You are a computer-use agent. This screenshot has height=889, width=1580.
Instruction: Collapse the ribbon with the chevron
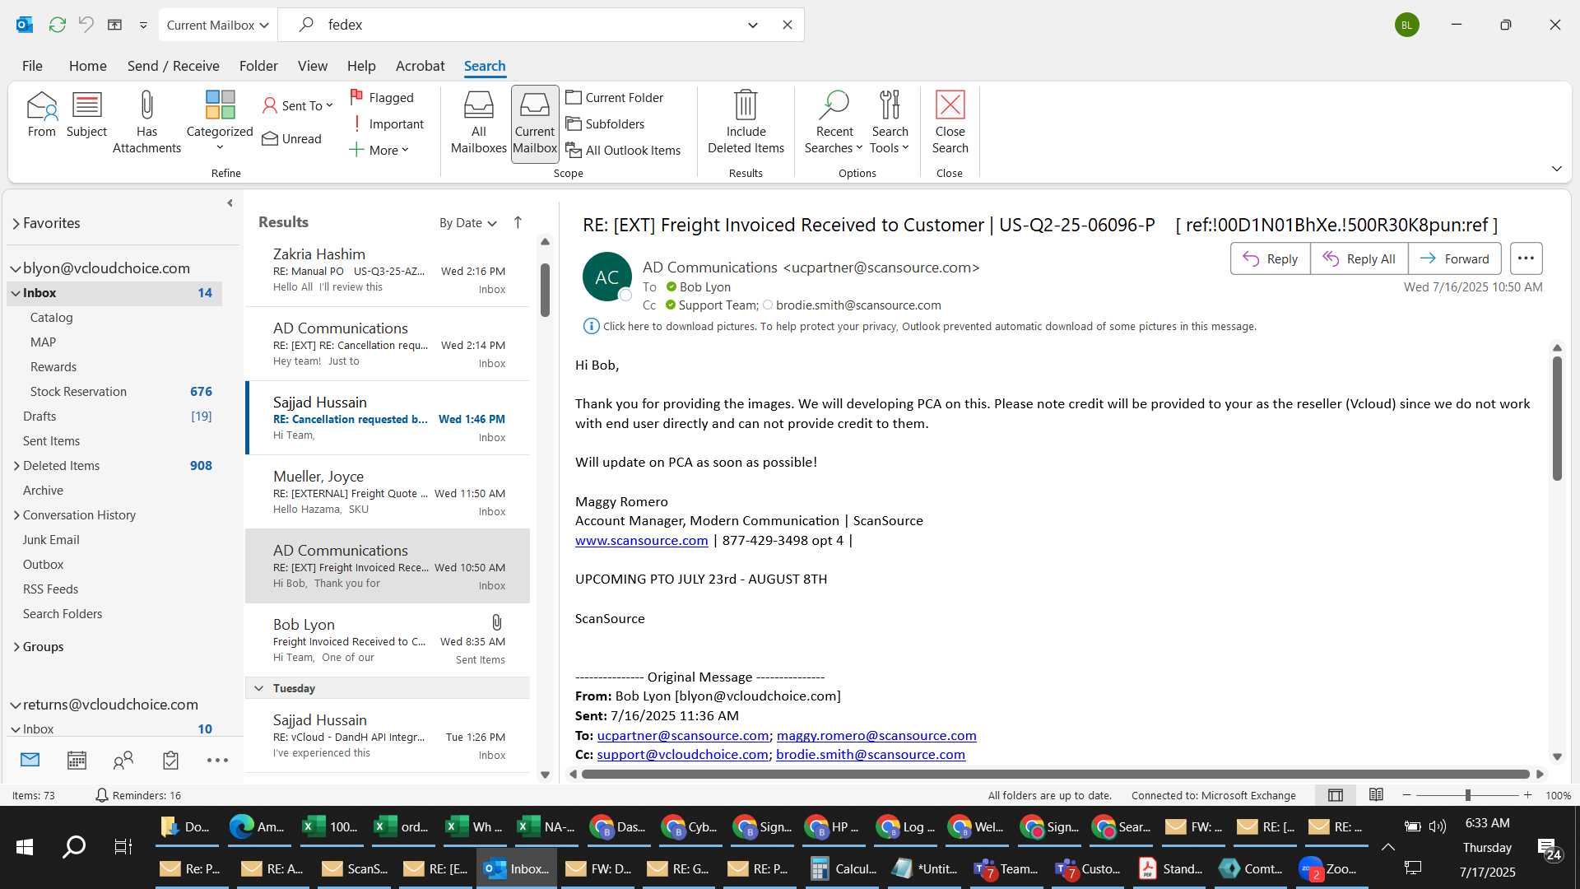pyautogui.click(x=1556, y=169)
